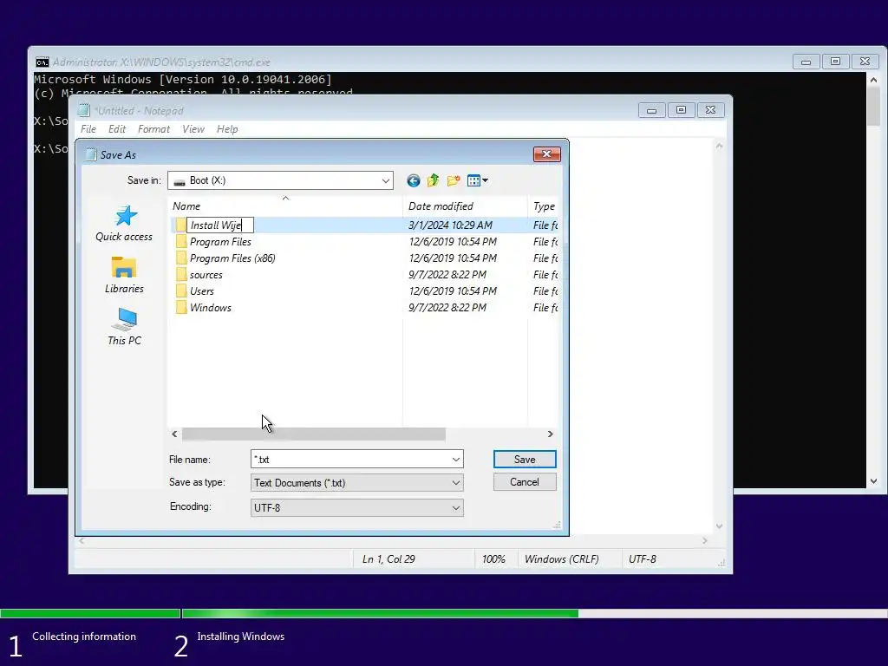Click the Save button
The height and width of the screenshot is (666, 888).
(x=525, y=460)
